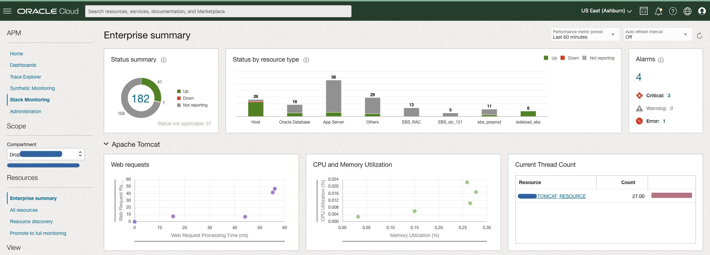Click the ebs_preprod bar

pos(489,113)
